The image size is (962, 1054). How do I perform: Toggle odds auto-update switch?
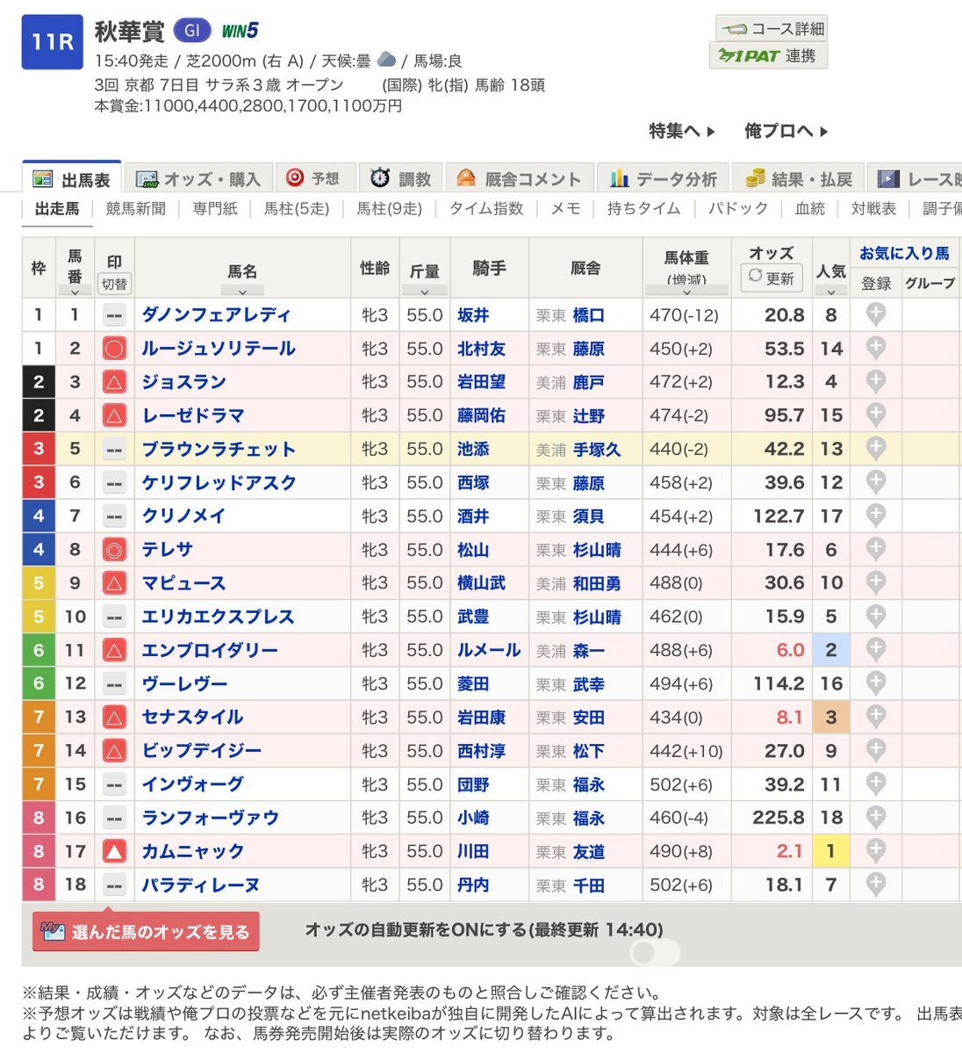(655, 953)
